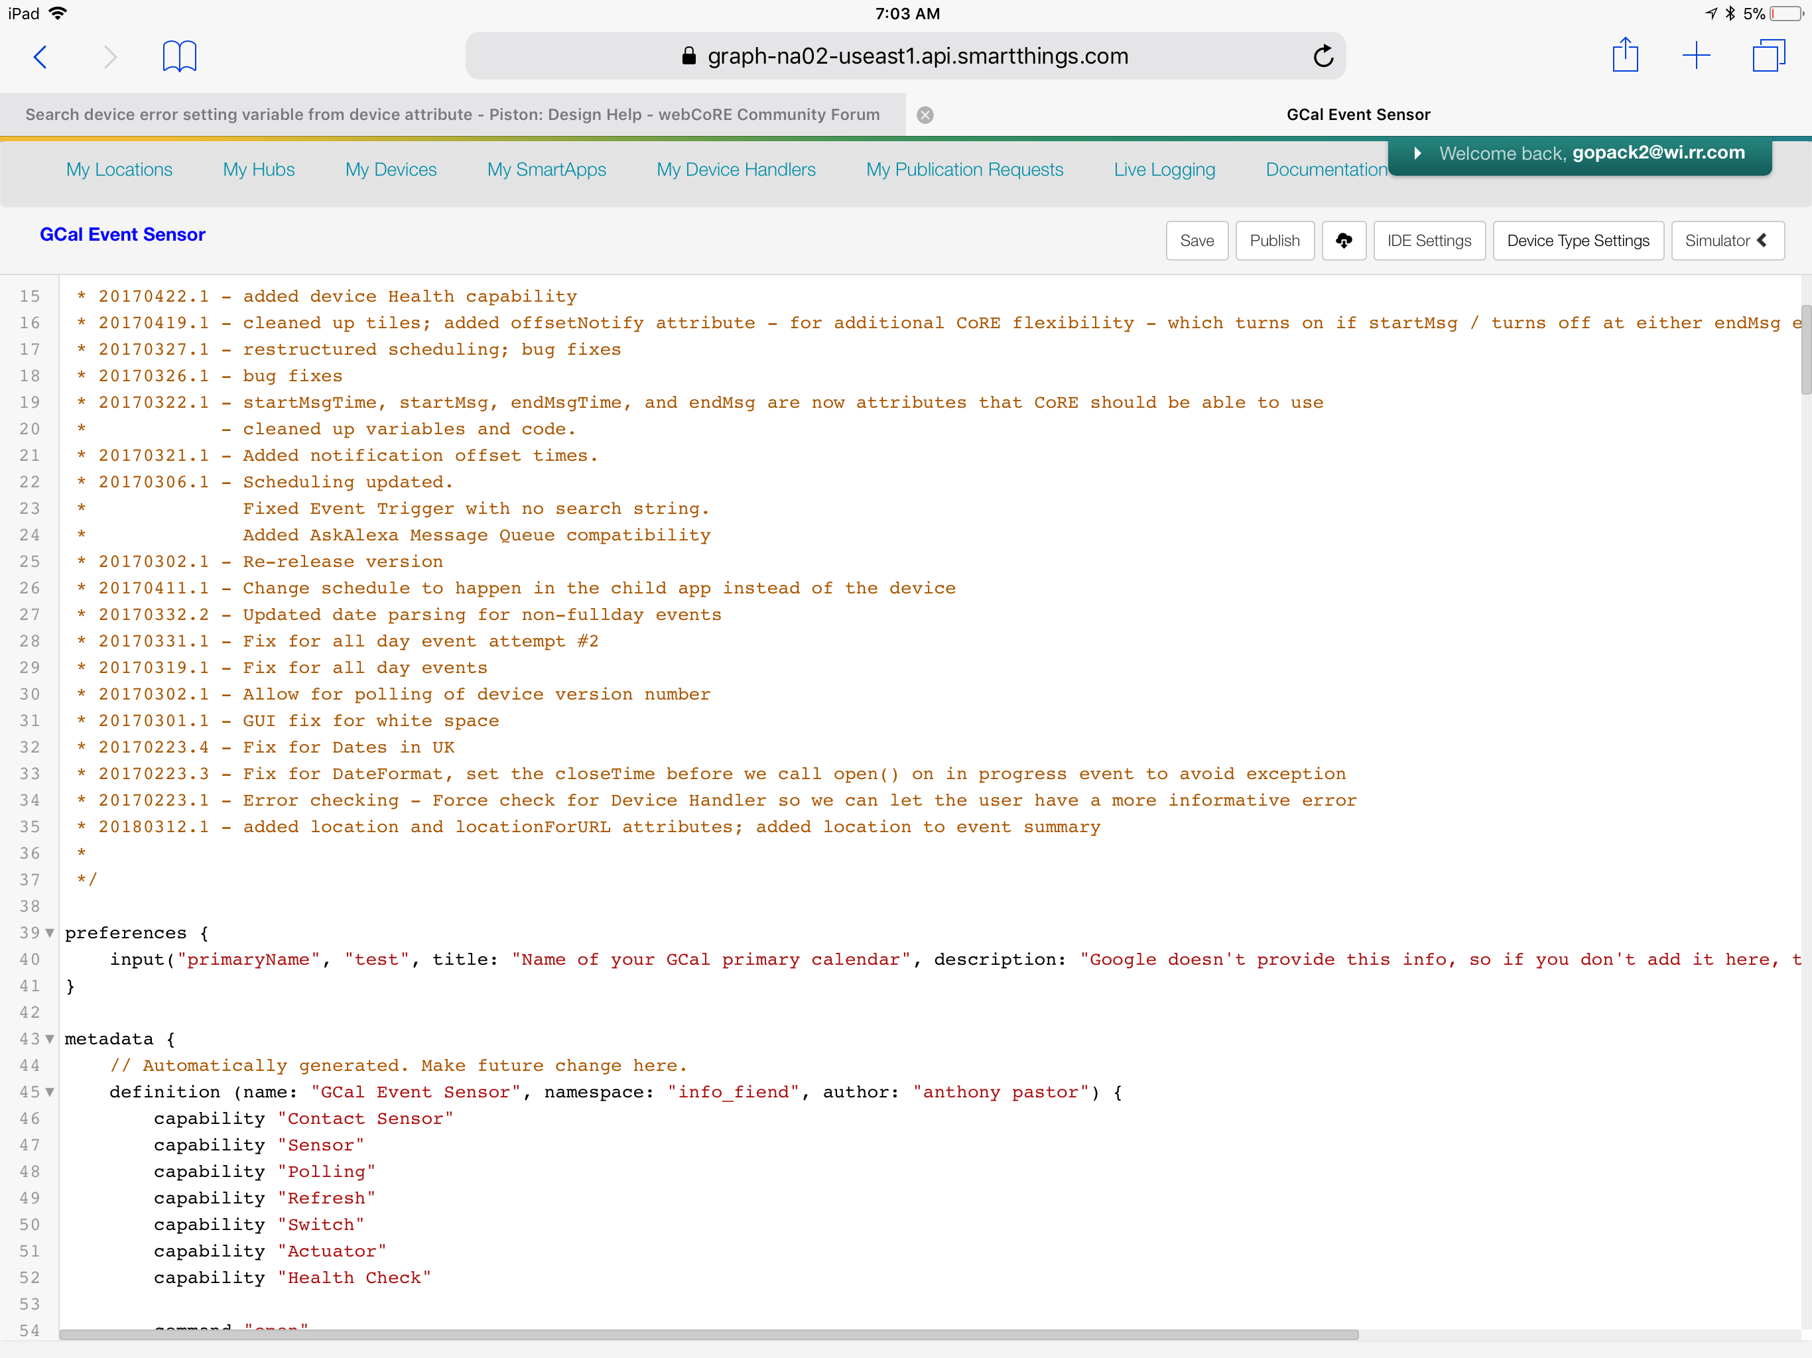The width and height of the screenshot is (1812, 1358).
Task: Click the "Health Check" capability string
Action: pos(354,1278)
